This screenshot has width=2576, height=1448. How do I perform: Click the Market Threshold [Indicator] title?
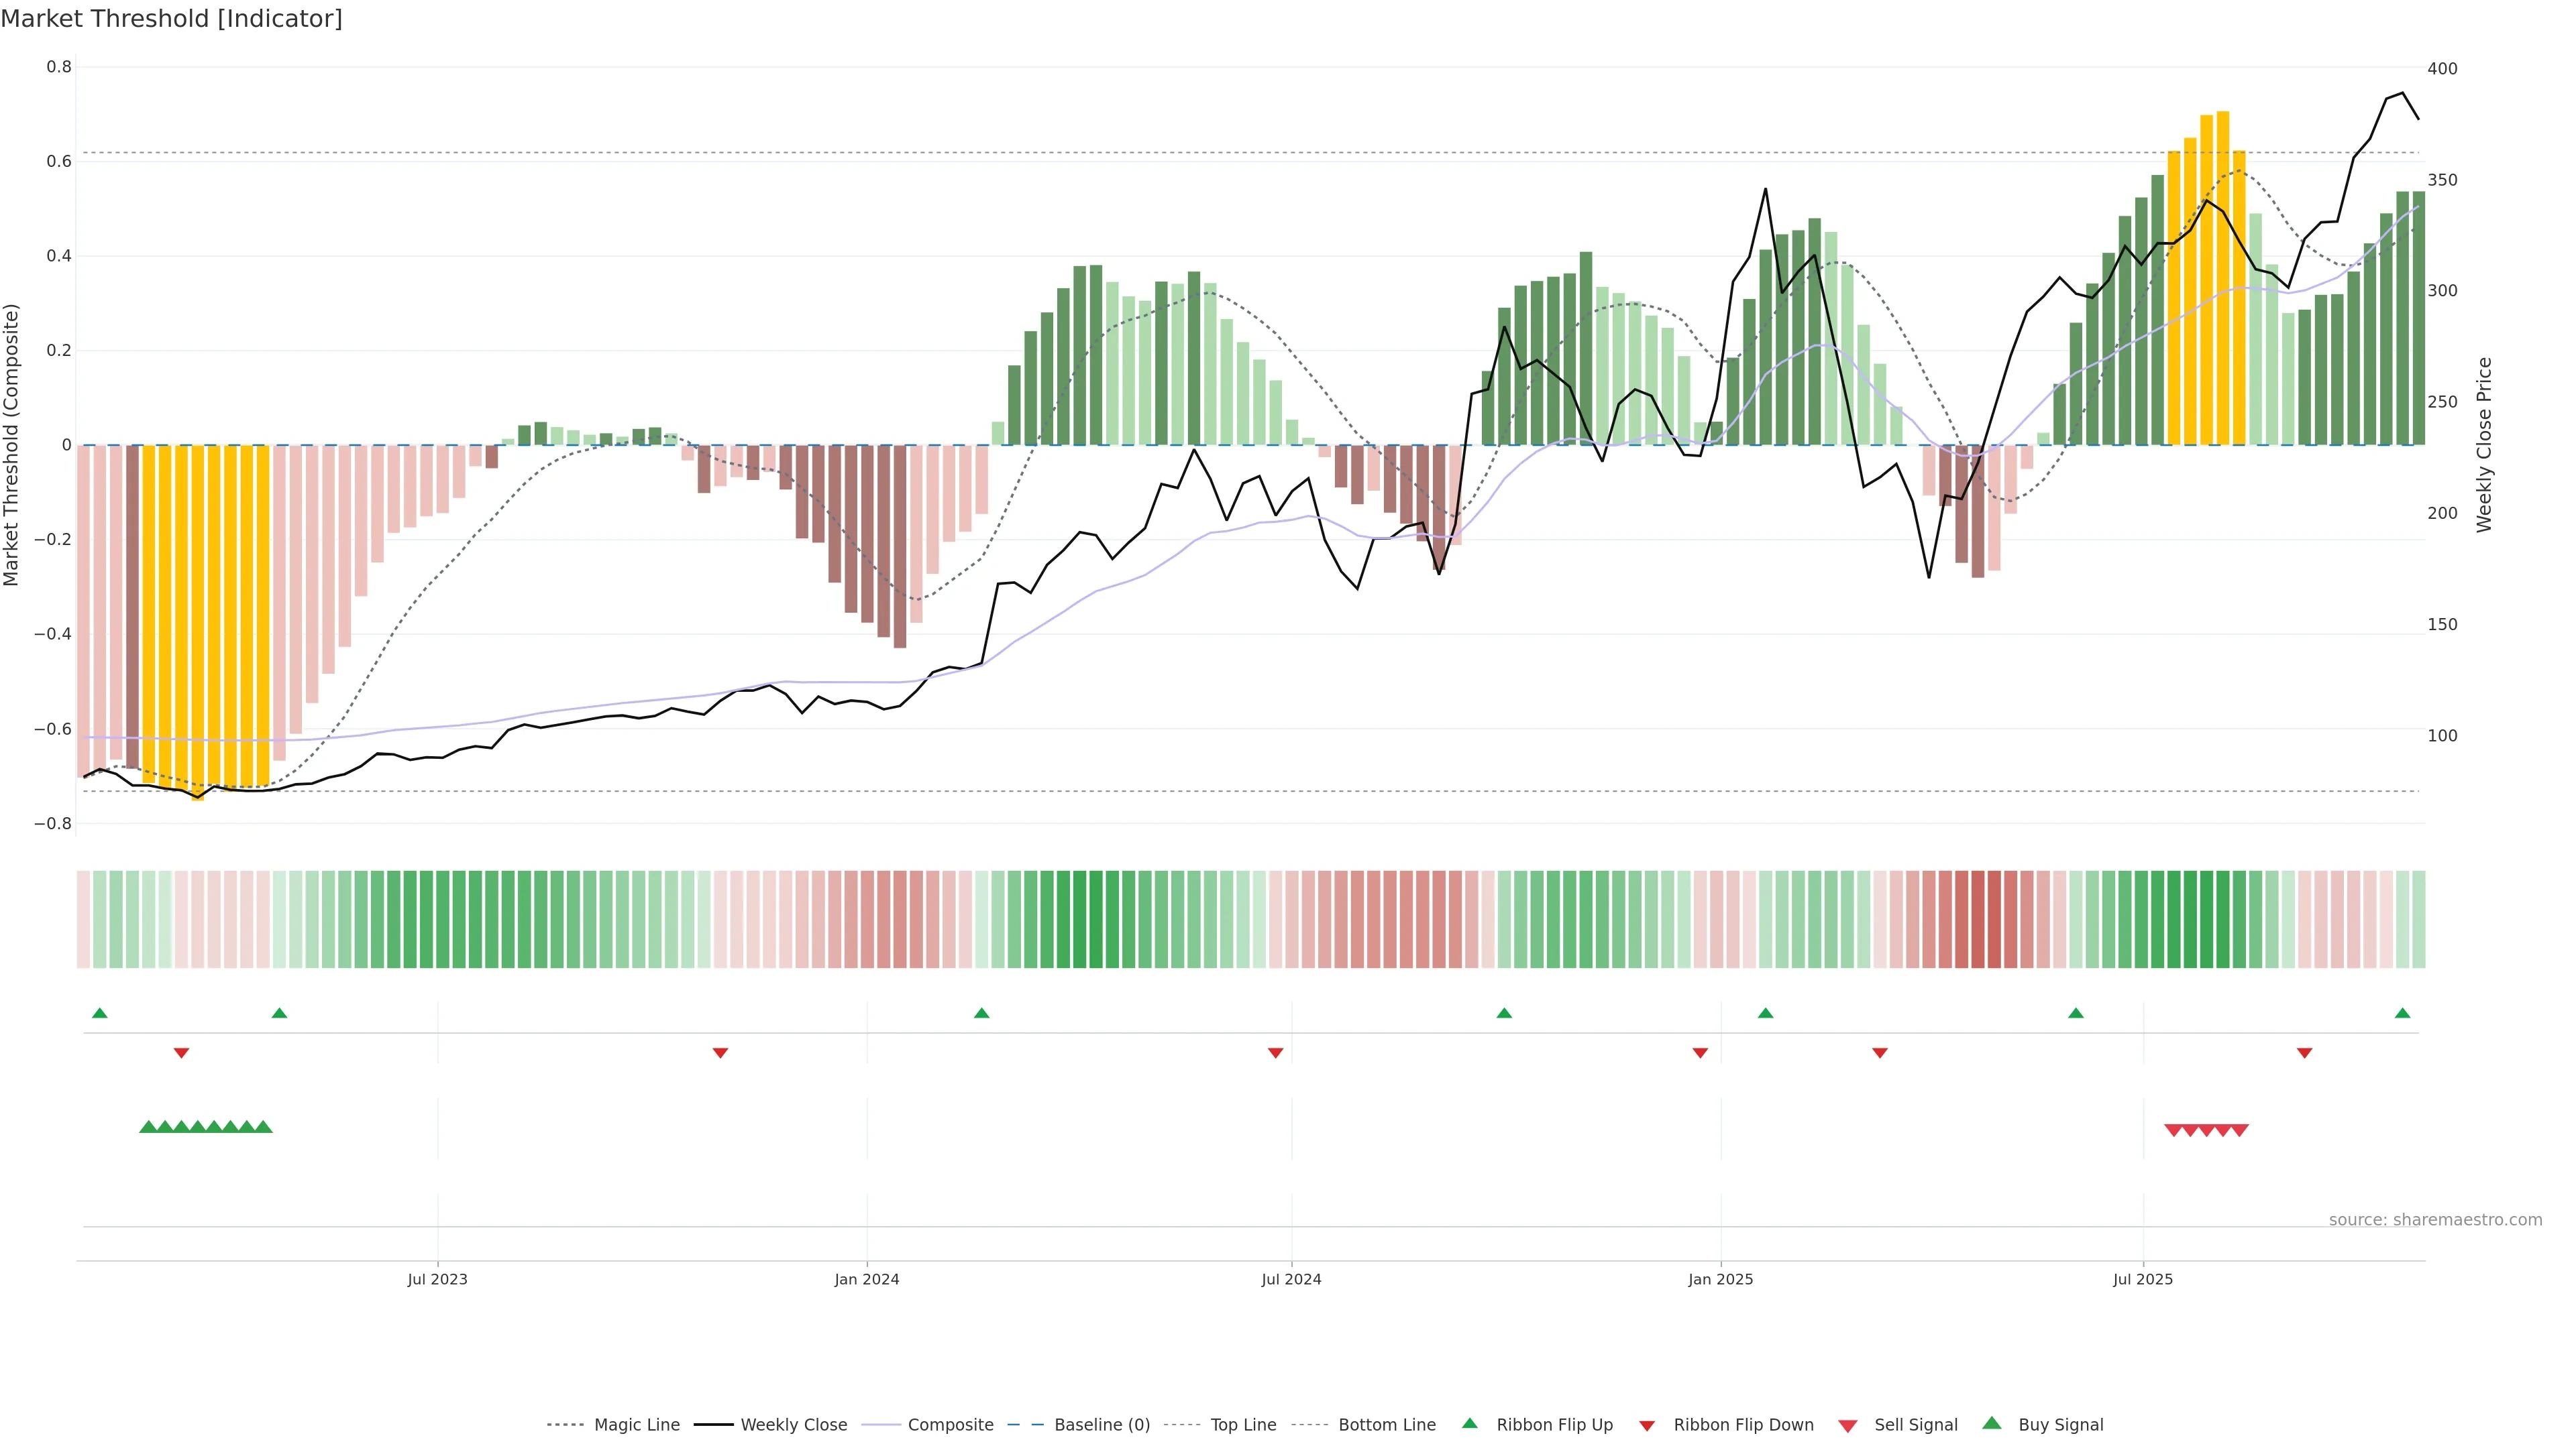171,19
